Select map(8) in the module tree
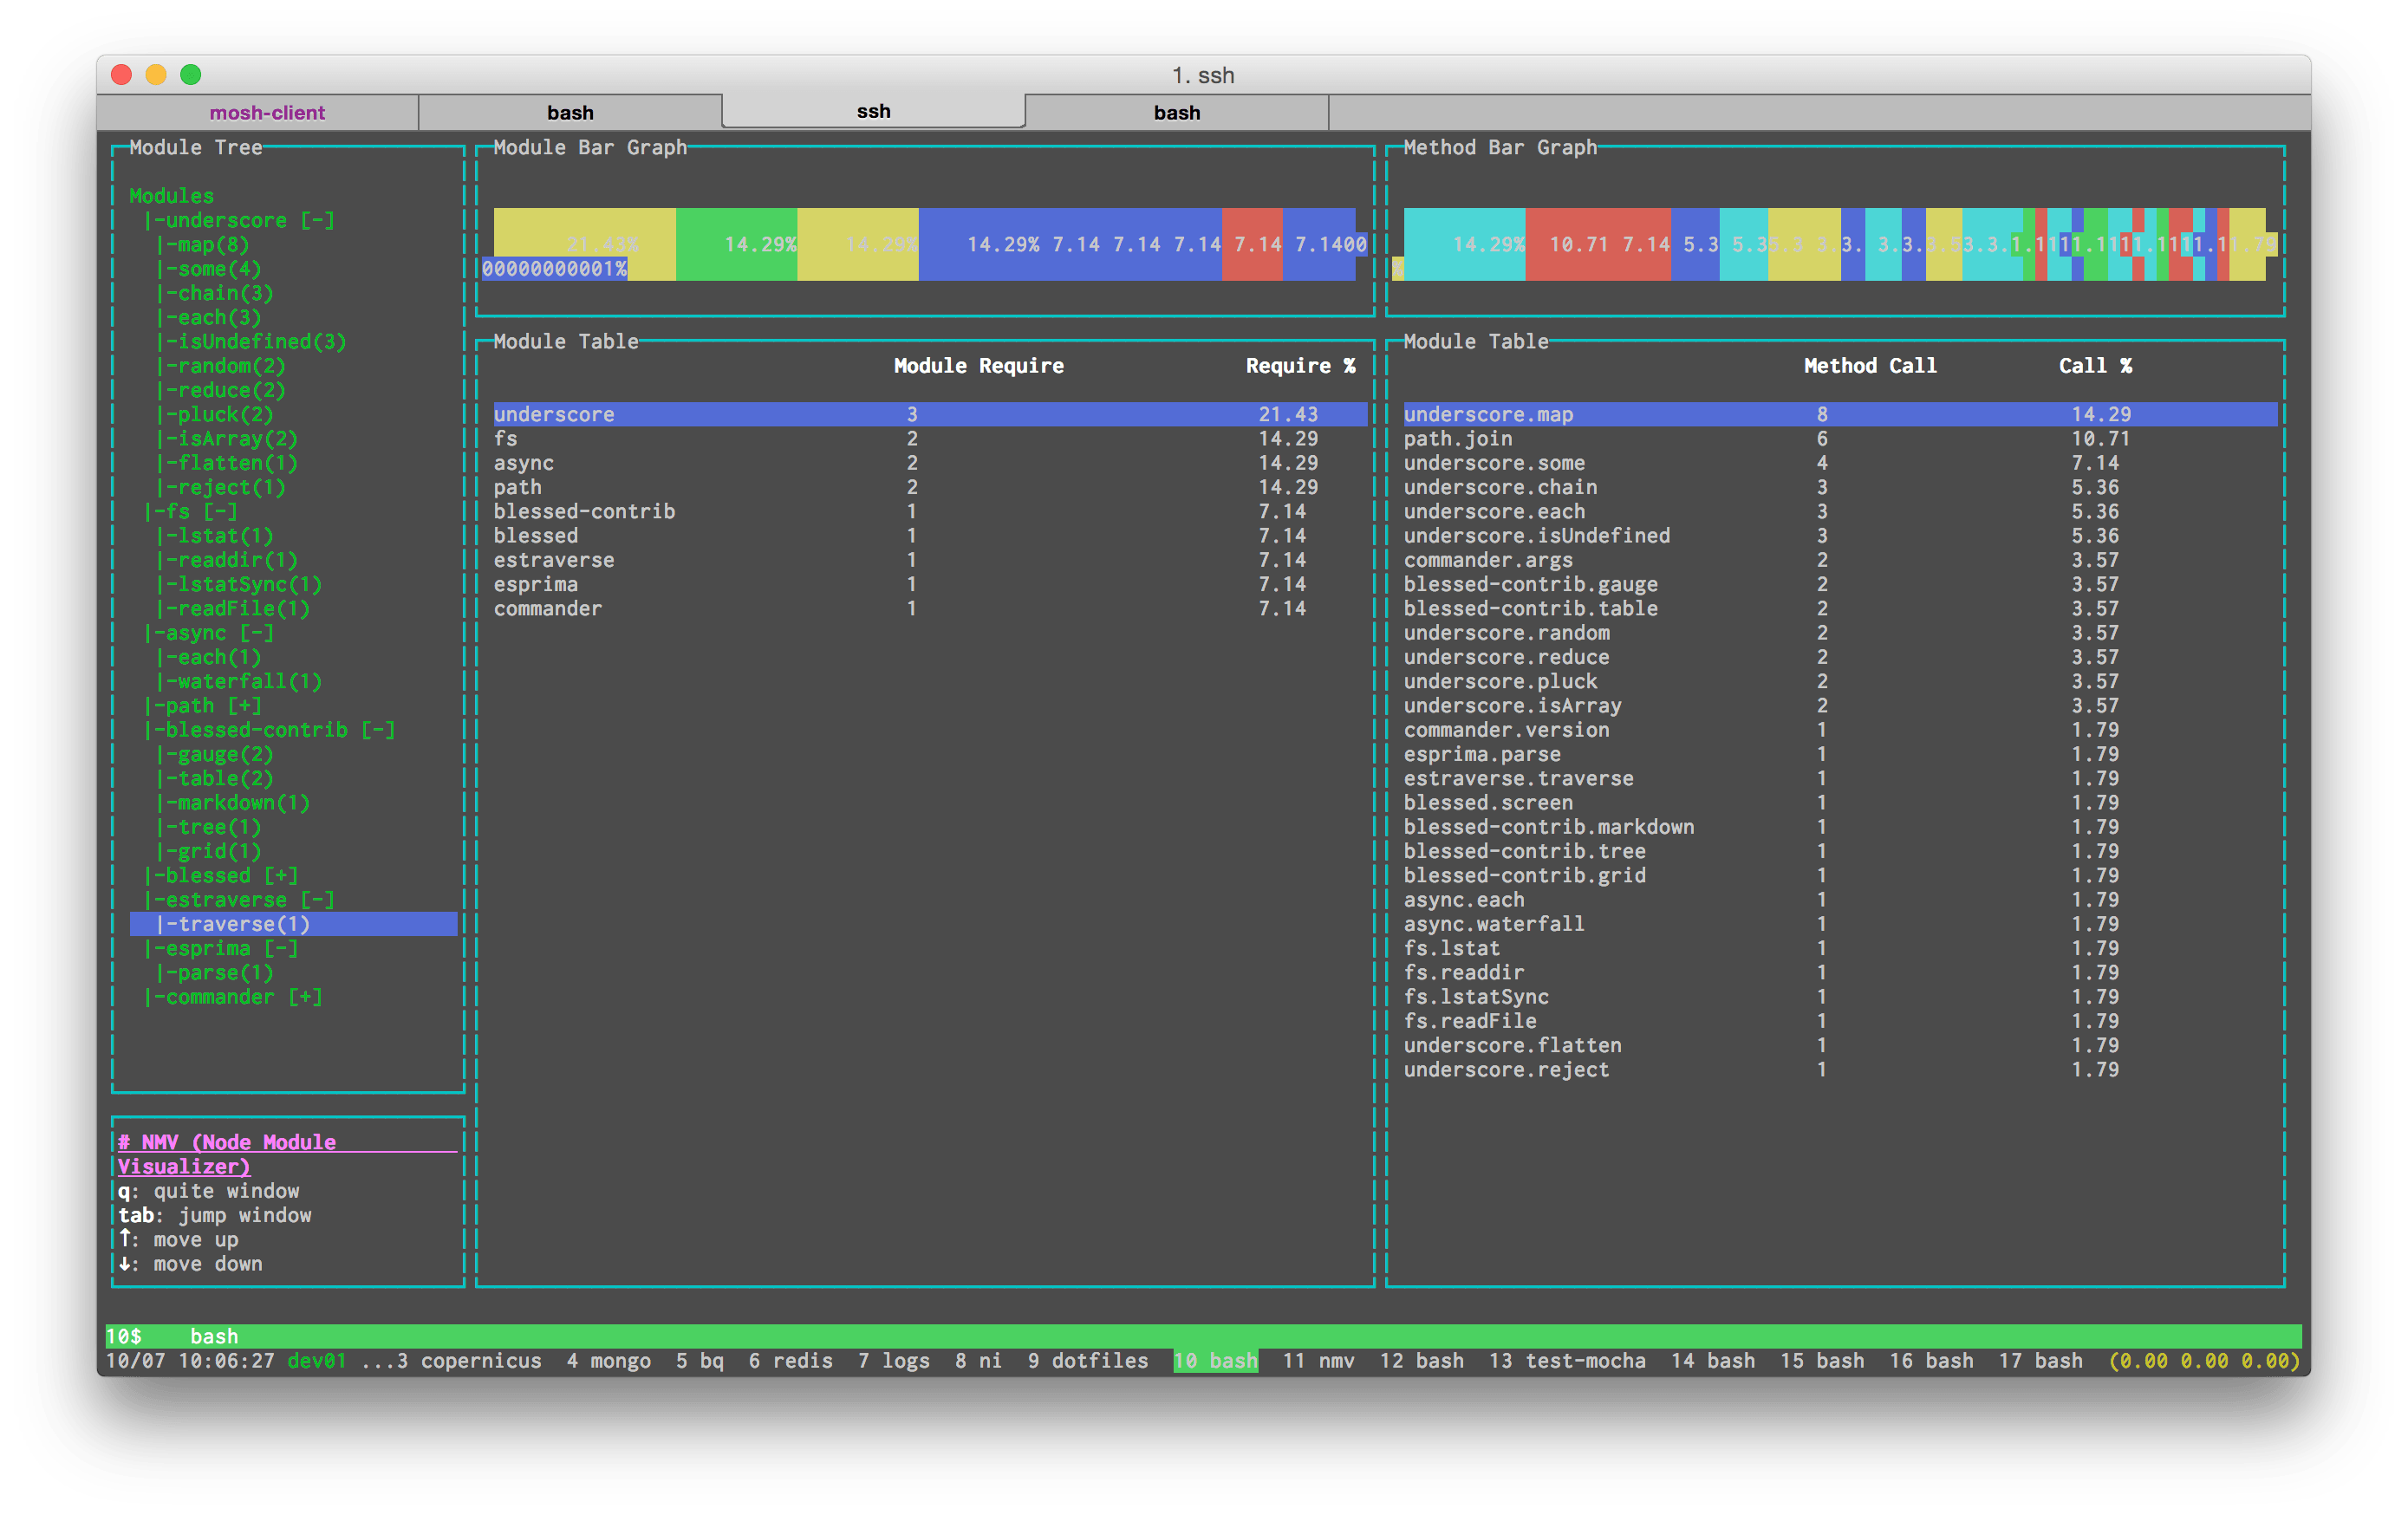 (x=203, y=244)
